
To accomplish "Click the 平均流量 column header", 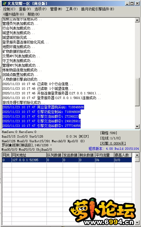I will [x=105, y=155].
